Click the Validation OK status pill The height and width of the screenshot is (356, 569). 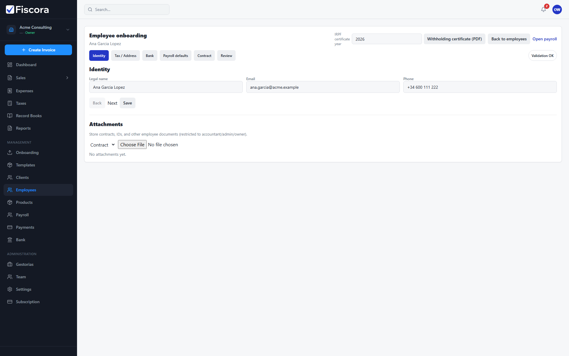tap(542, 55)
